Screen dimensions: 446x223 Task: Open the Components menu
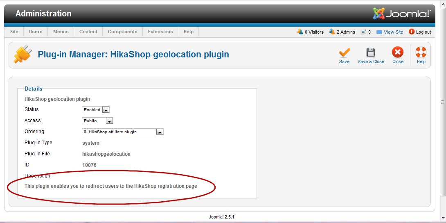coord(123,32)
